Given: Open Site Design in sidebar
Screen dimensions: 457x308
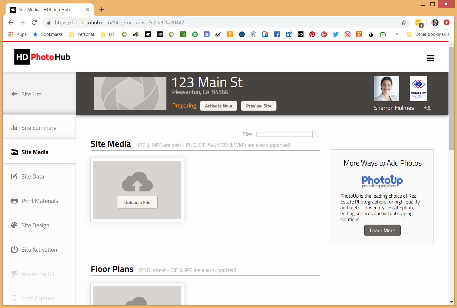Looking at the screenshot, I should pos(30,225).
